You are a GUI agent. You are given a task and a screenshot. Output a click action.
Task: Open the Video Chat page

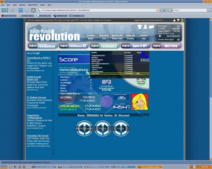coord(117,39)
